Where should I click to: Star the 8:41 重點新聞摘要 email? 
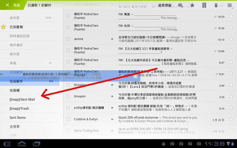(231, 73)
